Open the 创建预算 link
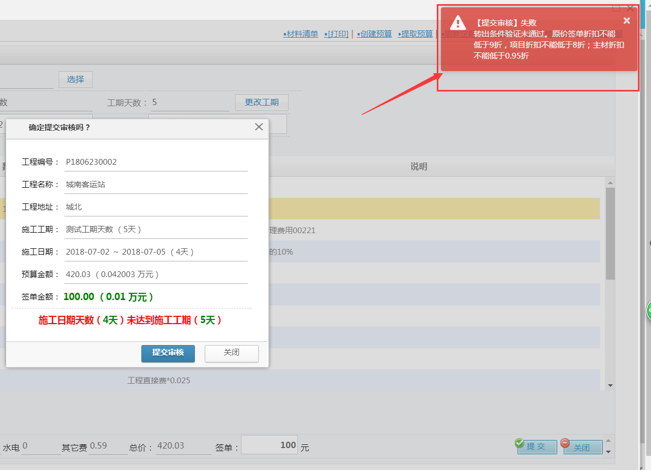This screenshot has width=651, height=470. pos(374,34)
